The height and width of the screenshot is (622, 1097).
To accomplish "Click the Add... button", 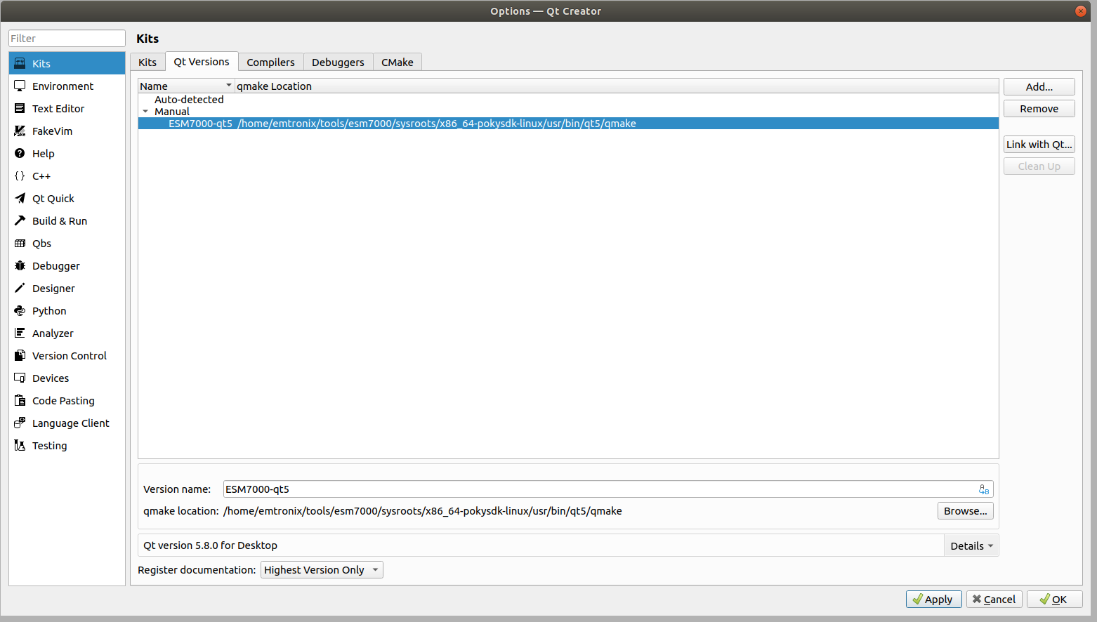I will [x=1039, y=87].
